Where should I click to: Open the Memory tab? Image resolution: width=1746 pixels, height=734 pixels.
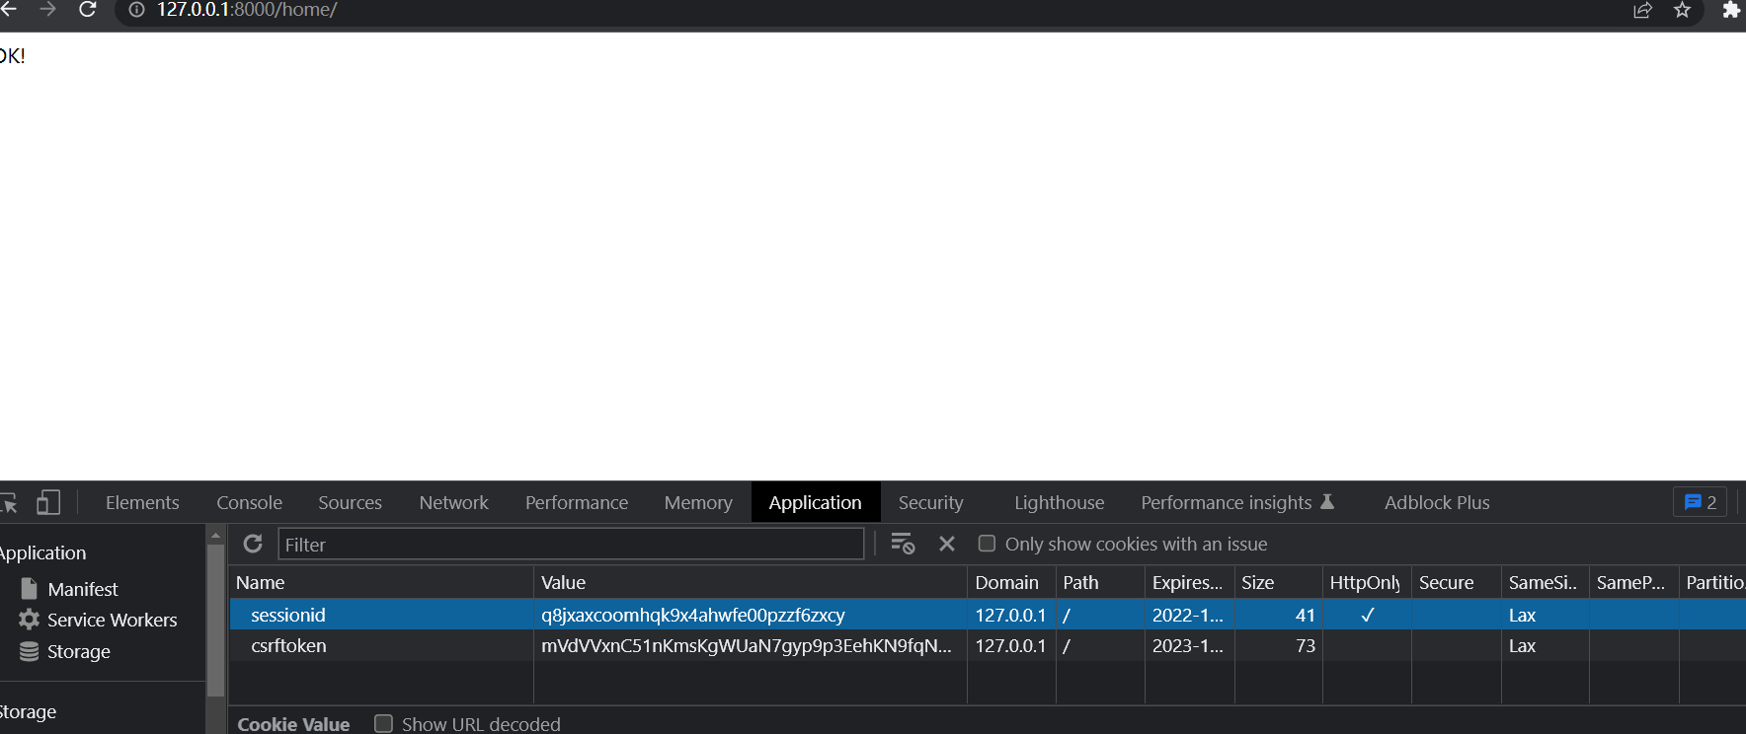tap(698, 502)
